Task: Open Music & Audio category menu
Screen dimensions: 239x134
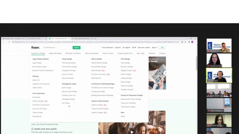Action: point(108,53)
